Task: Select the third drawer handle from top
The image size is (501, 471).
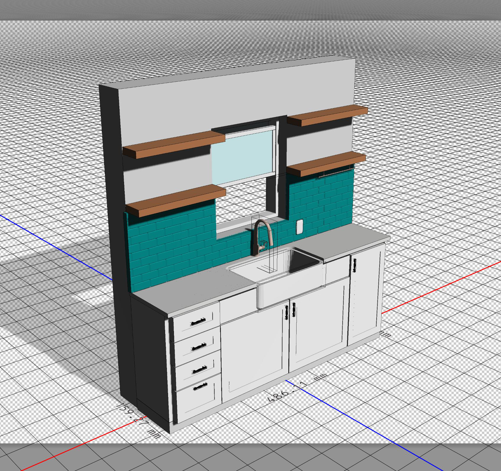Action: [x=200, y=370]
